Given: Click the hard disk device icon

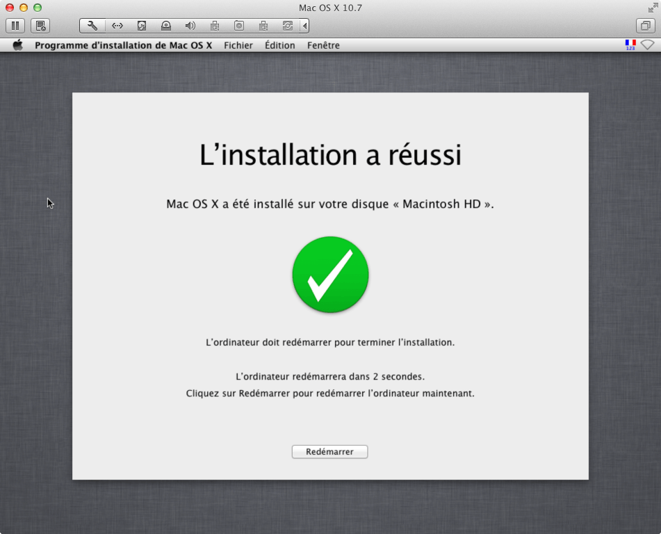Looking at the screenshot, I should (142, 26).
